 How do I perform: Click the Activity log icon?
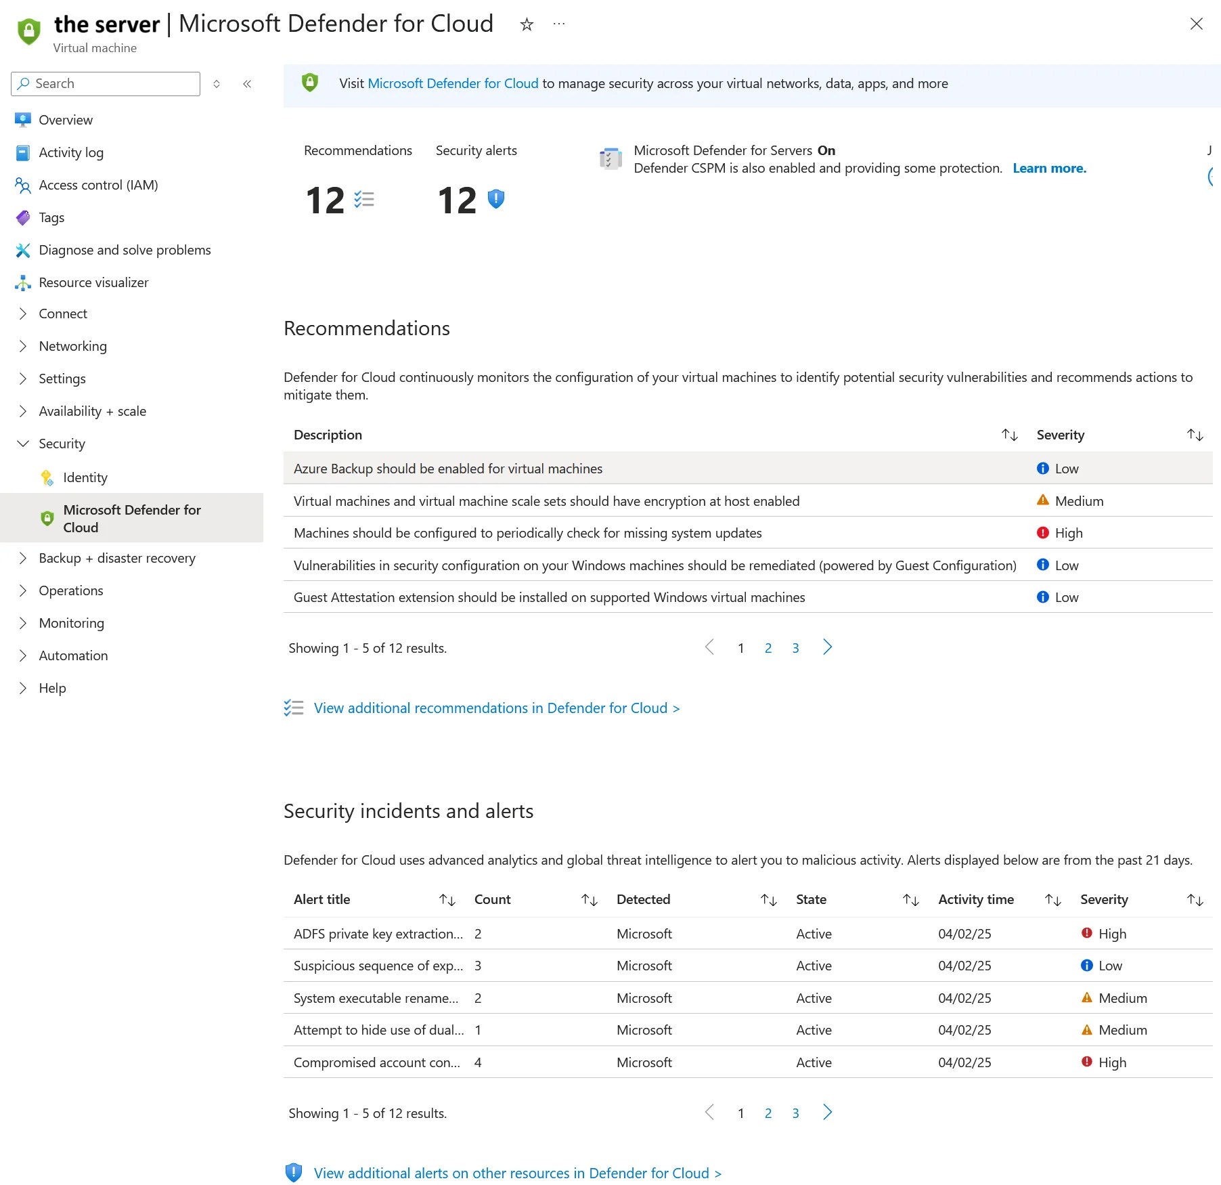23,152
